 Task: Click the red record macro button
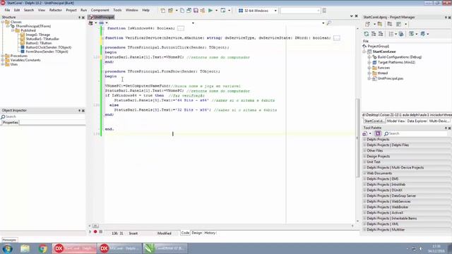click(x=95, y=232)
